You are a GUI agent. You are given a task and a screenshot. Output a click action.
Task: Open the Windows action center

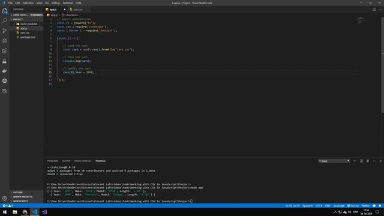377,212
